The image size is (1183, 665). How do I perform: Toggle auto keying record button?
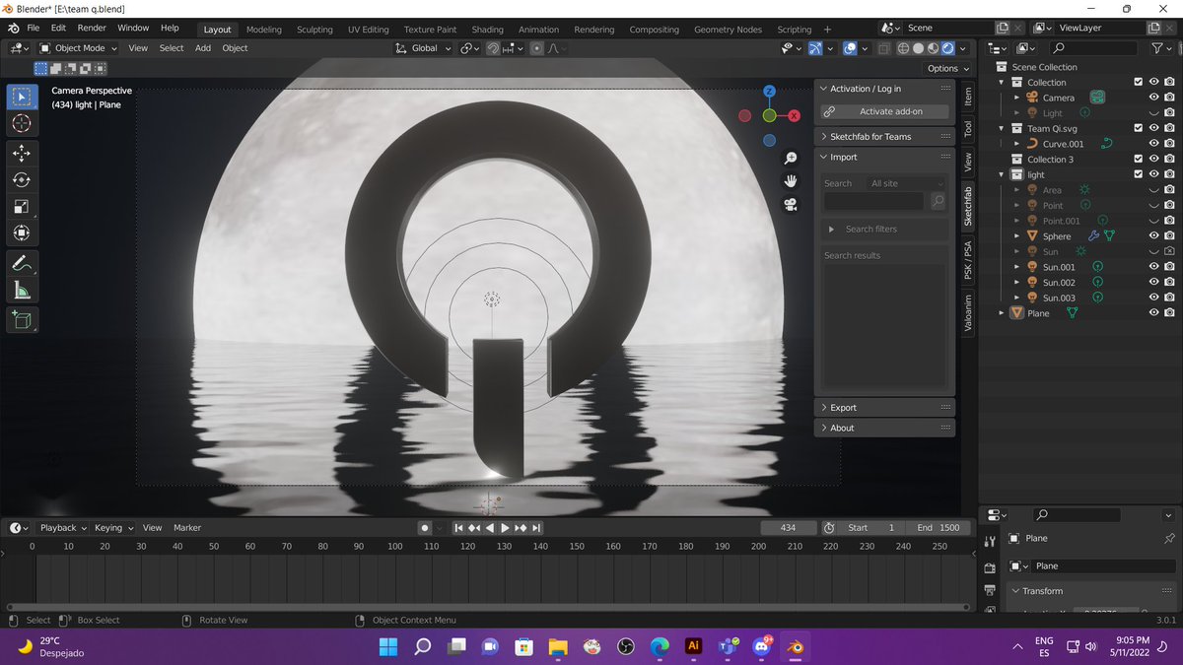[x=425, y=528]
